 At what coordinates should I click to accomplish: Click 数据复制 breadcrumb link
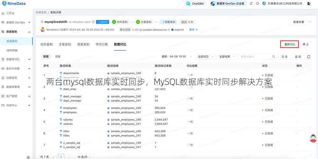coord(41,12)
